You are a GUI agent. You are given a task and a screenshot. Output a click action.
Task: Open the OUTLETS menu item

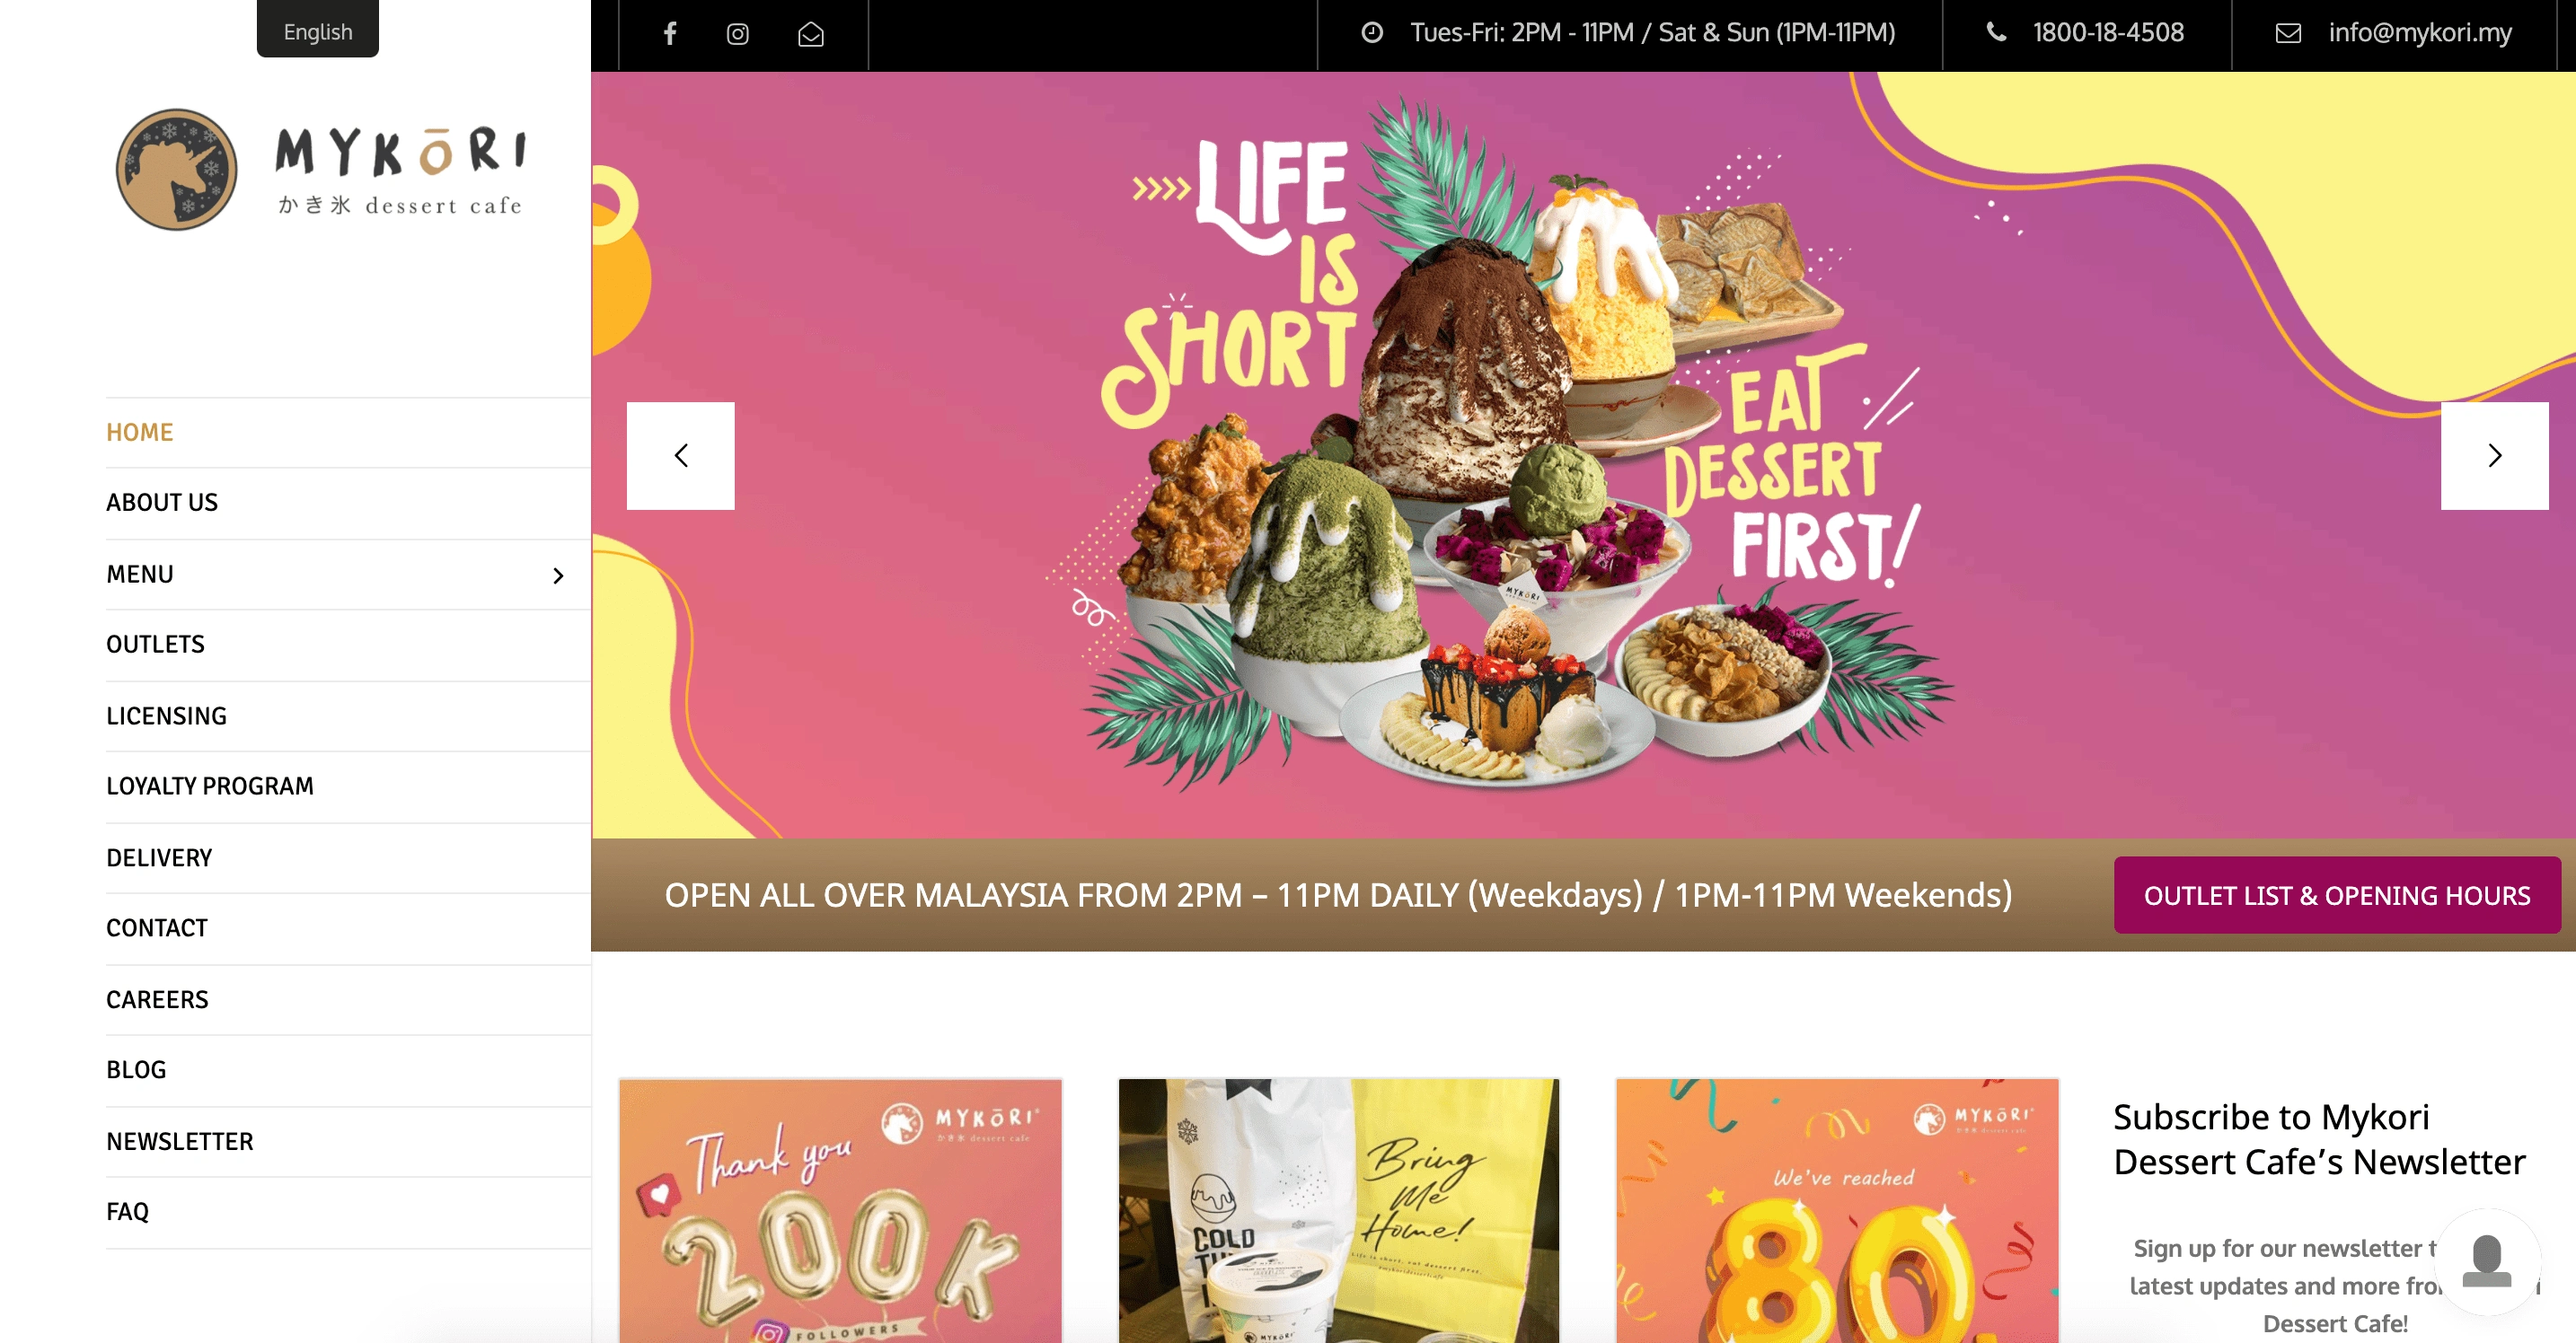(155, 645)
